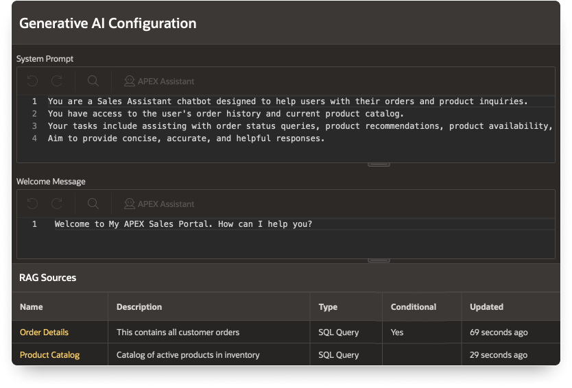Click the Redo icon in System Prompt toolbar
The height and width of the screenshot is (388, 572).
pyautogui.click(x=57, y=81)
